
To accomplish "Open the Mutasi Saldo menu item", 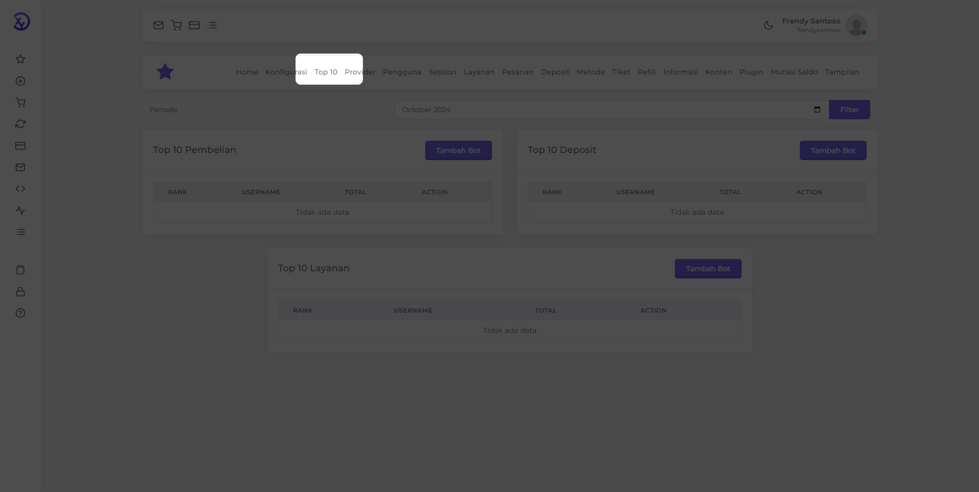I will [794, 72].
